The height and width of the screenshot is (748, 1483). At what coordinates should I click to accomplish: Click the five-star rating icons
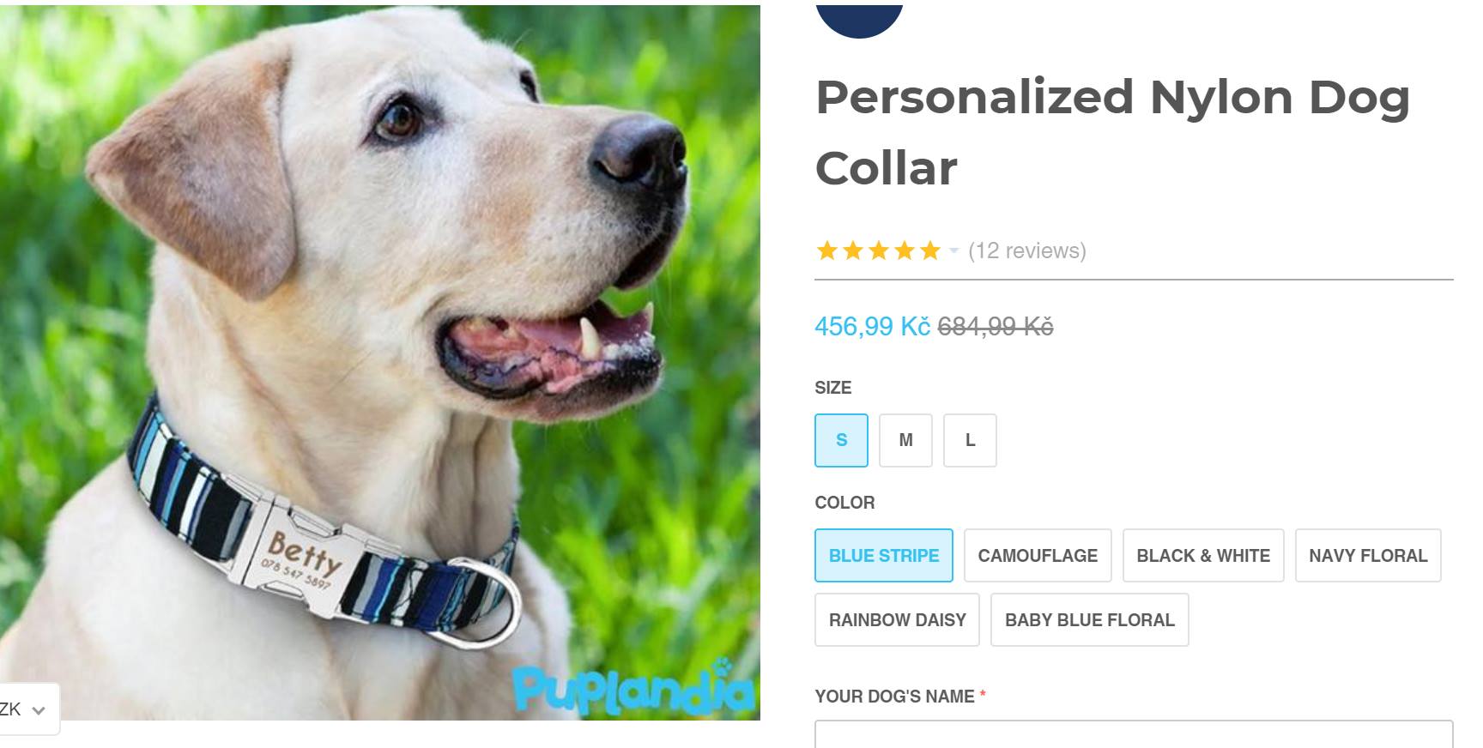(x=879, y=250)
